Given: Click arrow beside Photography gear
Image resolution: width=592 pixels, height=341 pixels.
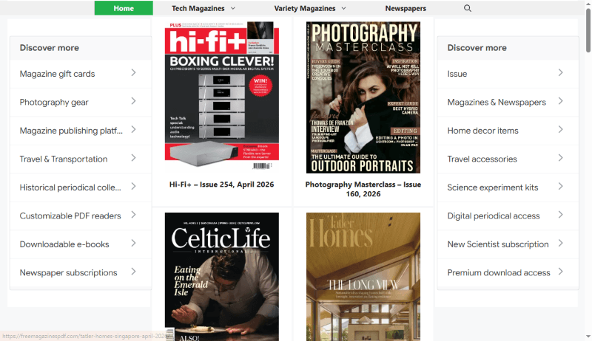Looking at the screenshot, I should point(133,101).
